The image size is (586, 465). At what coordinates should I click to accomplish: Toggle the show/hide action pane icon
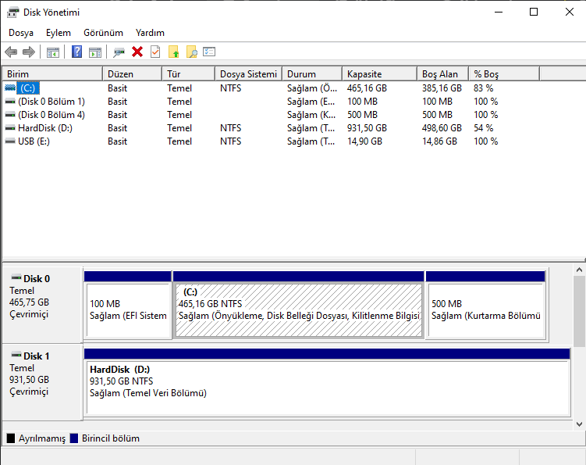click(95, 52)
